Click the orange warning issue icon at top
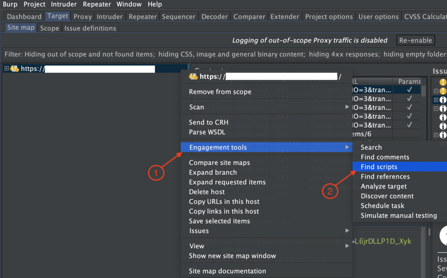447x278 pixels. point(443,82)
